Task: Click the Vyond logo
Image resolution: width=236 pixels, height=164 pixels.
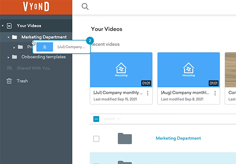Action: pos(36,7)
